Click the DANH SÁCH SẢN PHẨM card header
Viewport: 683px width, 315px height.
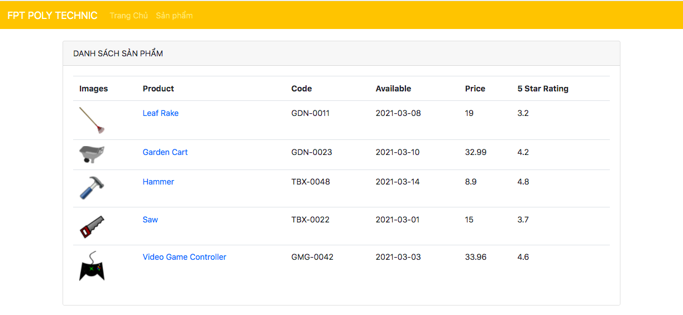coord(118,54)
